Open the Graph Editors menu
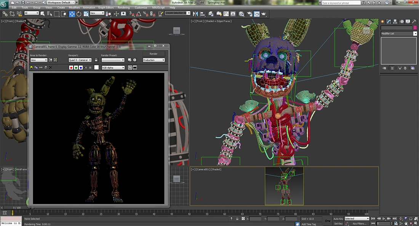This screenshot has width=419, height=226. click(x=106, y=8)
